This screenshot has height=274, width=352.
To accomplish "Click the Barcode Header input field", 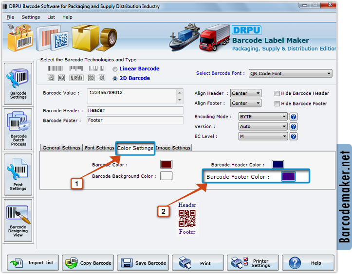I will 135,110.
